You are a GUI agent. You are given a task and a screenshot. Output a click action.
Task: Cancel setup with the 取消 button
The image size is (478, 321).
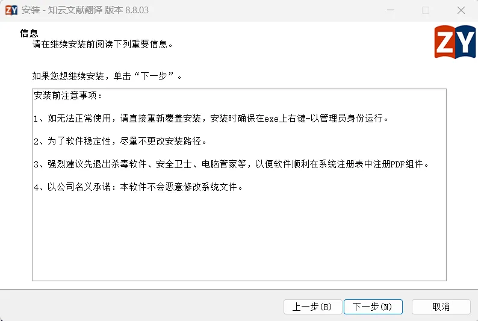(x=441, y=307)
